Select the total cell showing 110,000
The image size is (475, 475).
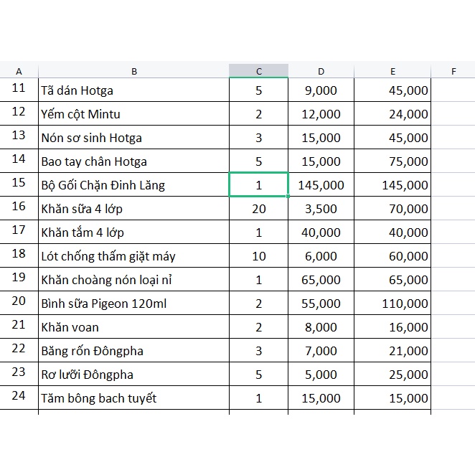(x=393, y=304)
